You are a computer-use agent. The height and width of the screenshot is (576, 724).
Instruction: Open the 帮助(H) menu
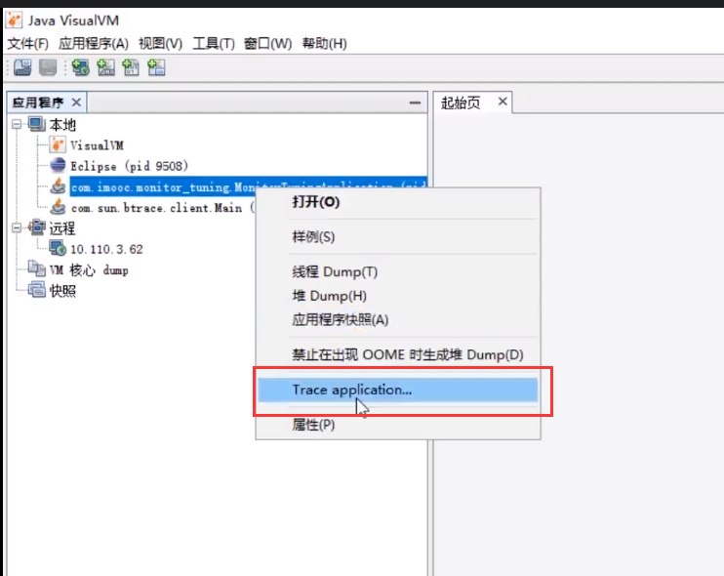pyautogui.click(x=324, y=43)
